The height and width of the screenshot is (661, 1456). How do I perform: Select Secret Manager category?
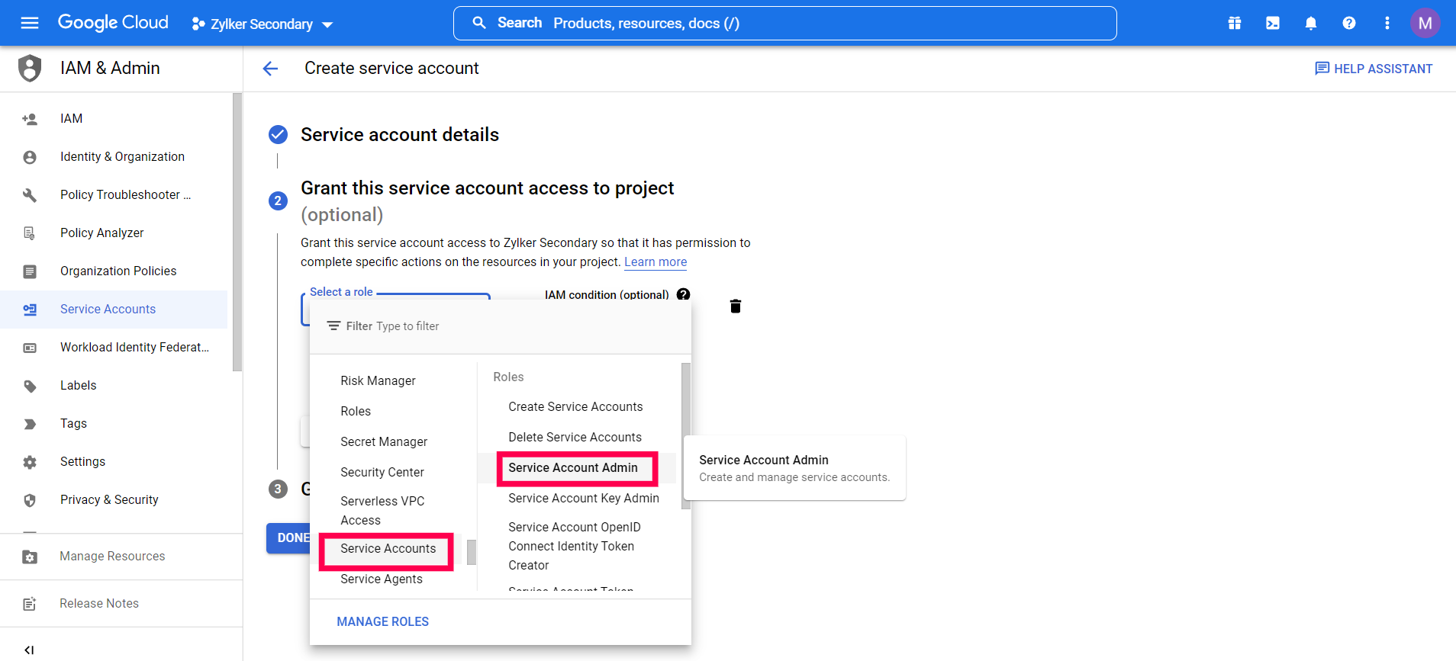click(384, 441)
